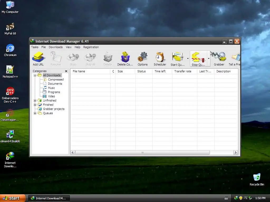The height and width of the screenshot is (202, 270).
Task: Select the Compressed category
Action: (x=56, y=79)
